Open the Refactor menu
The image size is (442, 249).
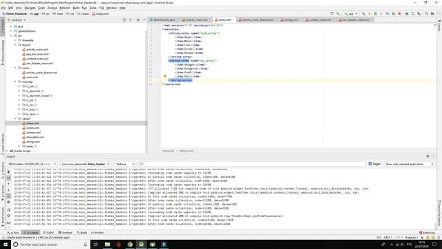pyautogui.click(x=64, y=8)
